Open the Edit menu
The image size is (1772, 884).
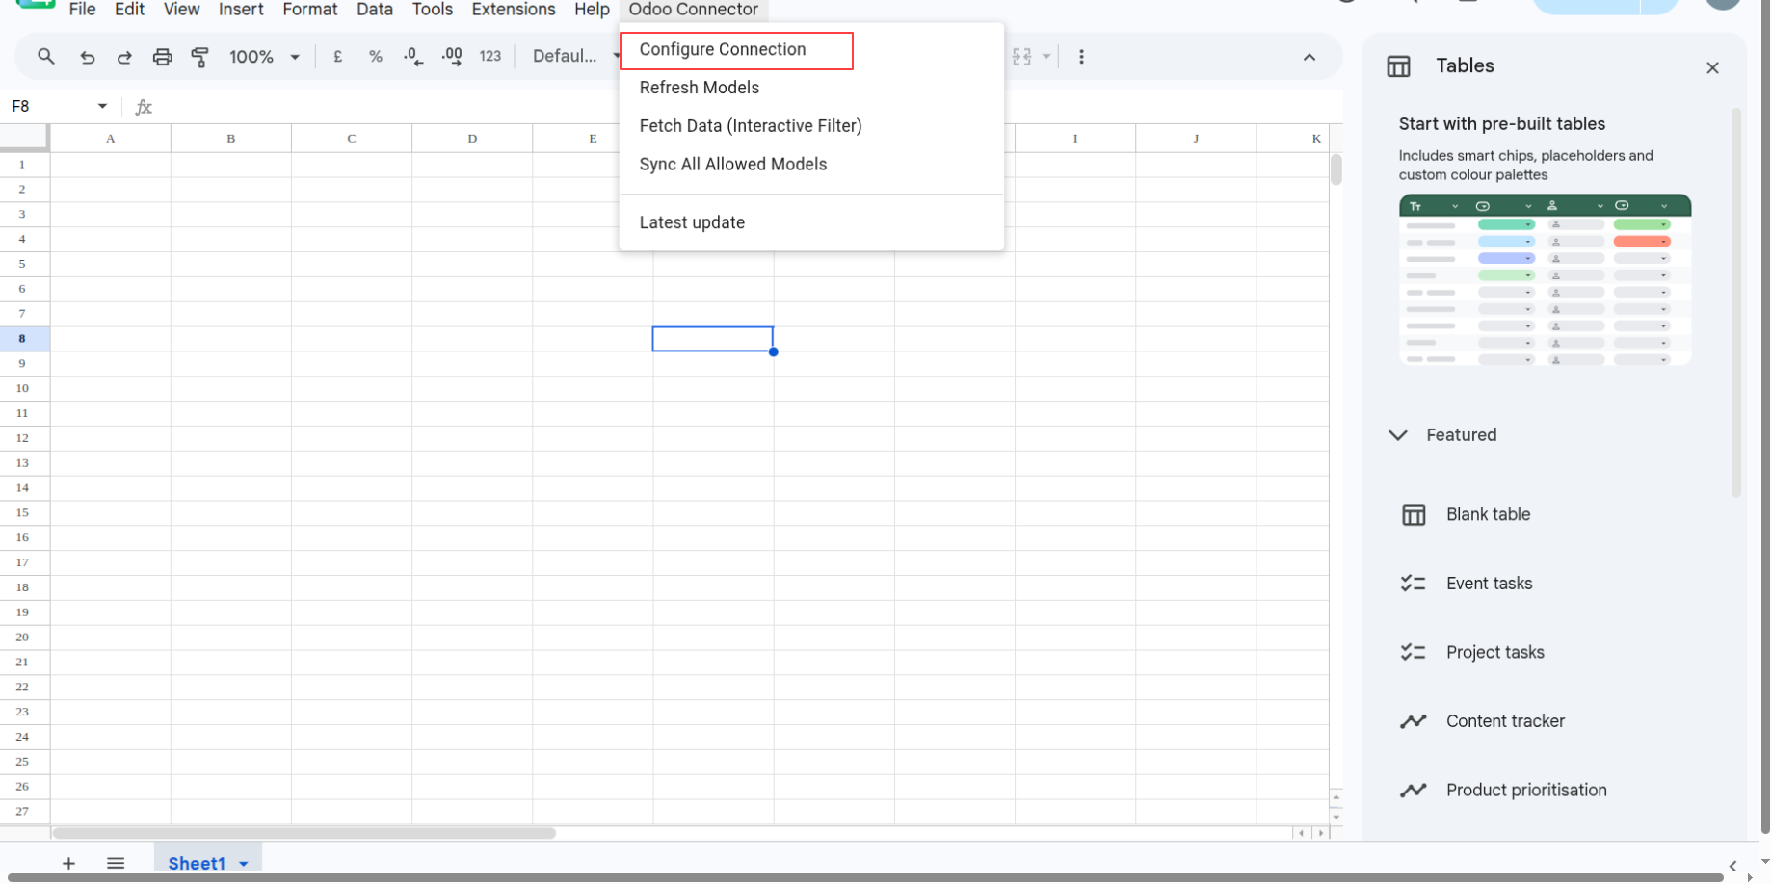pos(129,10)
